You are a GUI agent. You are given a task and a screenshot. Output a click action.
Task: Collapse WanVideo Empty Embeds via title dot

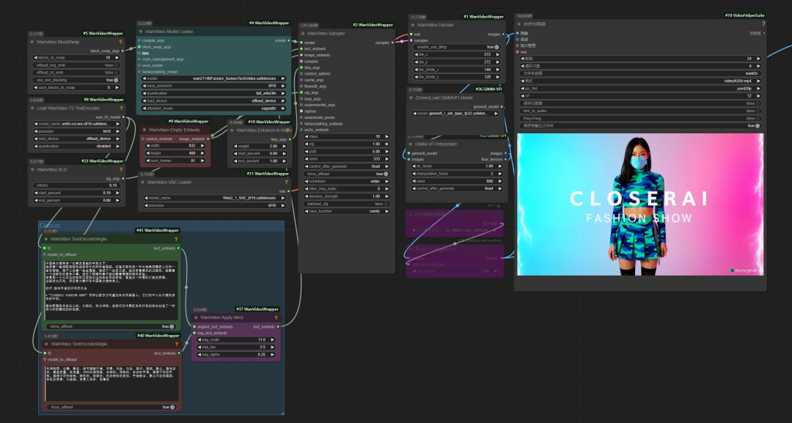coord(144,130)
